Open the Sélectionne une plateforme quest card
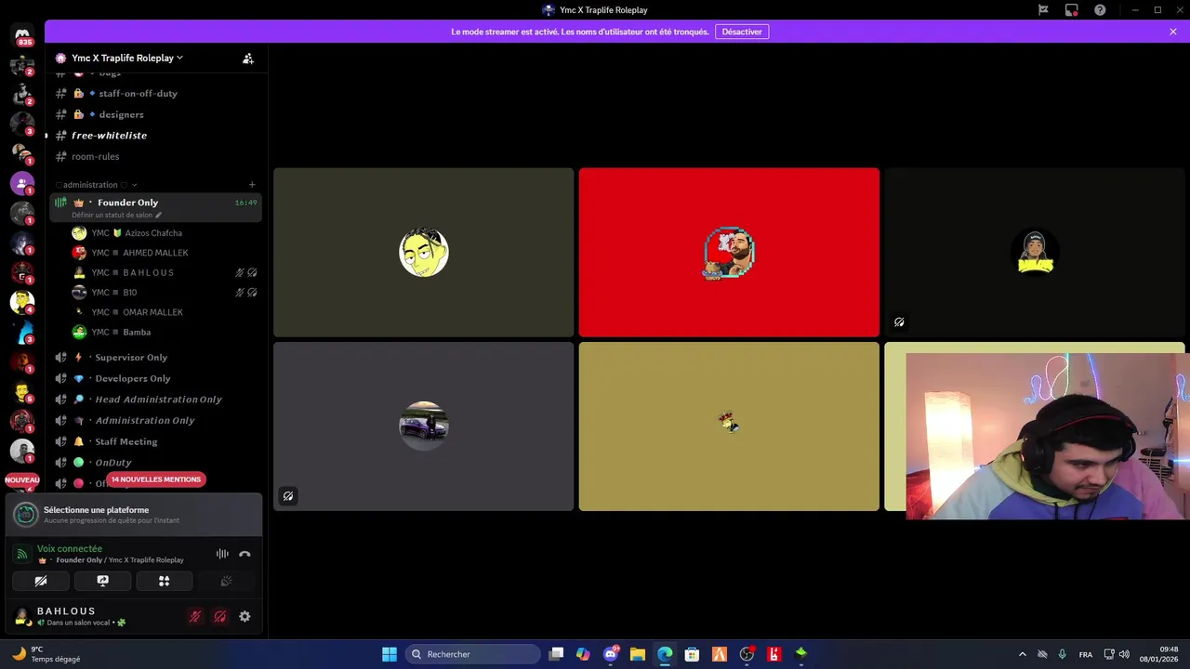Viewport: 1190px width, 669px height. point(134,515)
